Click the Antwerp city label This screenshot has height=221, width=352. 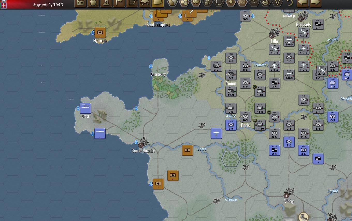289,16
